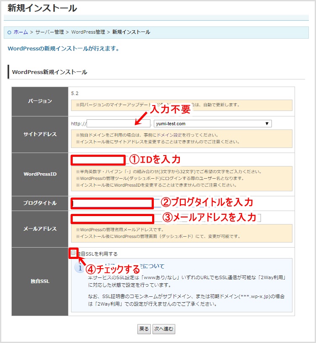Click the ブログタイトル row label
This screenshot has width=316, height=343.
tap(40, 203)
